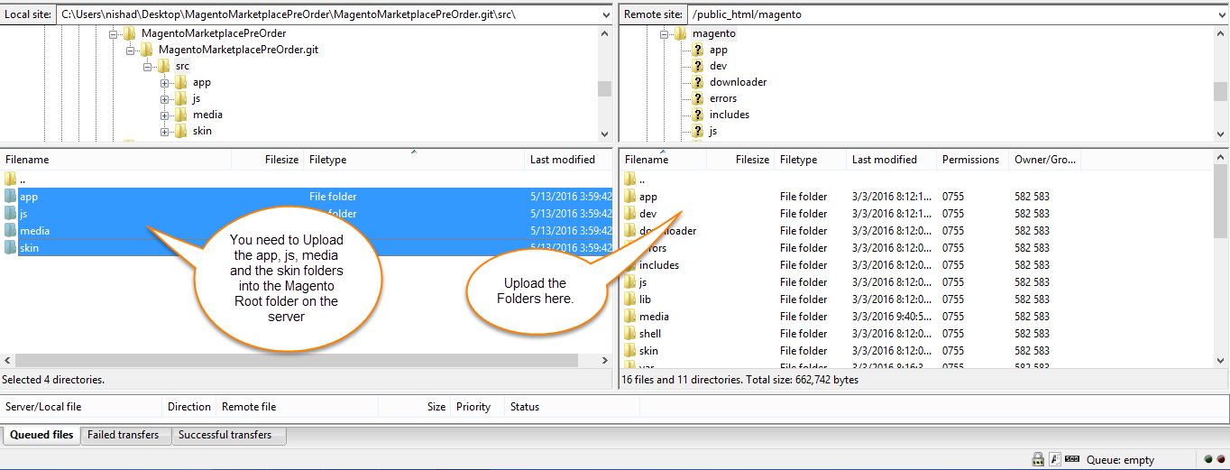The height and width of the screenshot is (470, 1230).
Task: Collapse the src folder in local tree
Action: 148,67
